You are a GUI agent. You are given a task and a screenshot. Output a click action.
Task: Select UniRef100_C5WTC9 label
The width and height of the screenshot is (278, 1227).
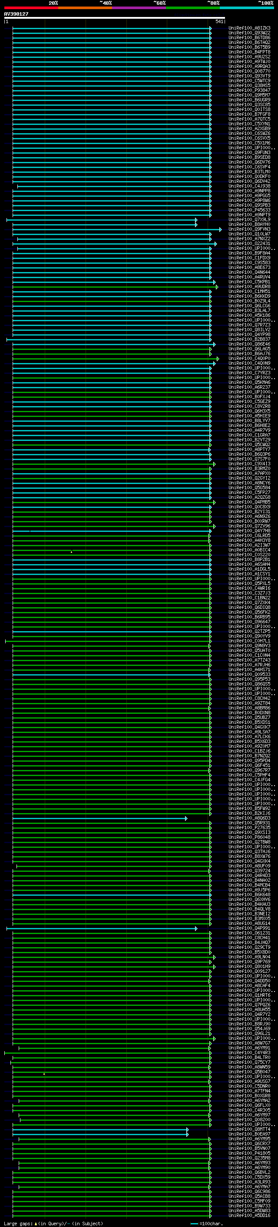click(249, 81)
